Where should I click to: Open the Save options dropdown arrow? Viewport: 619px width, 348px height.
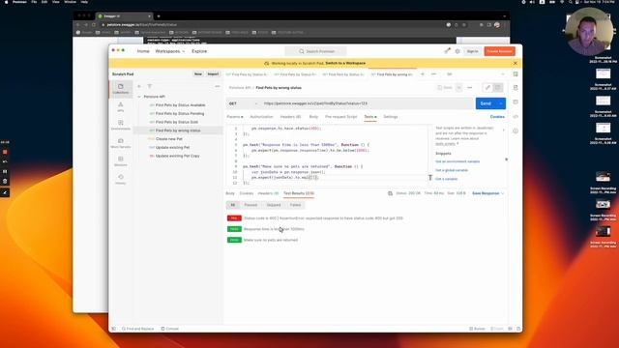click(x=458, y=88)
